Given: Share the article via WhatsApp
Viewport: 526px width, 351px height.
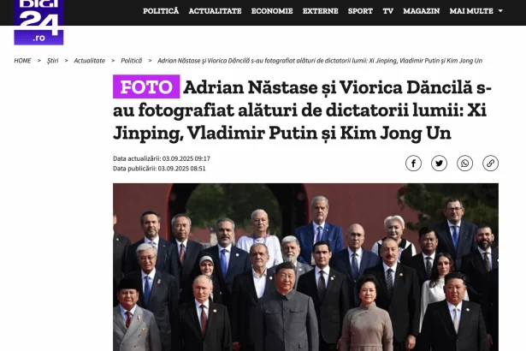Looking at the screenshot, I should (x=465, y=164).
